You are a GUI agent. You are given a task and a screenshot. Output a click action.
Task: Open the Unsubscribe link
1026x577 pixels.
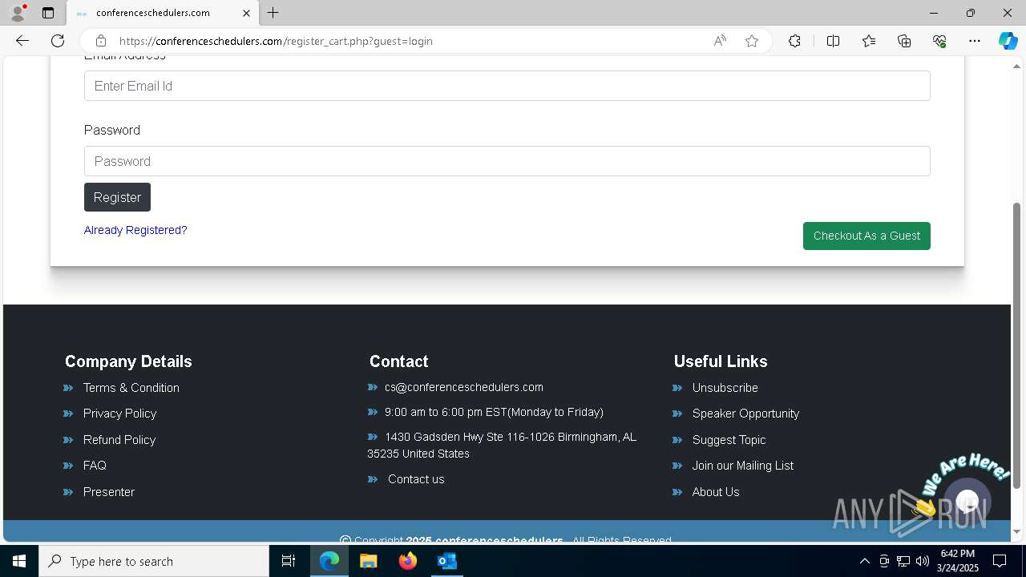point(725,388)
